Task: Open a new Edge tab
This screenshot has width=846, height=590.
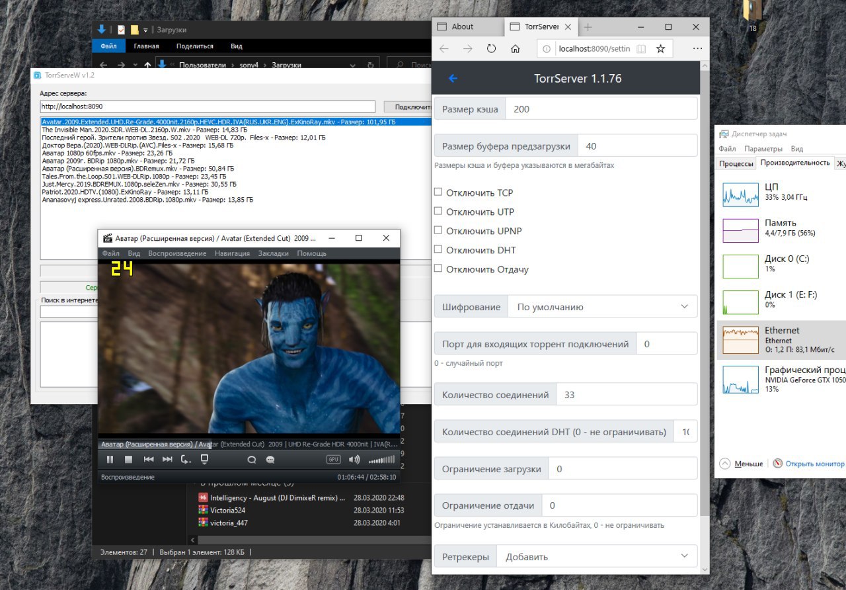Action: (588, 27)
